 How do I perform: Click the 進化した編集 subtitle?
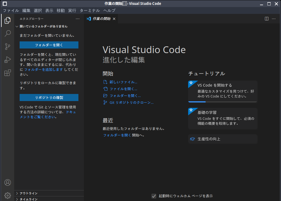pos(124,60)
